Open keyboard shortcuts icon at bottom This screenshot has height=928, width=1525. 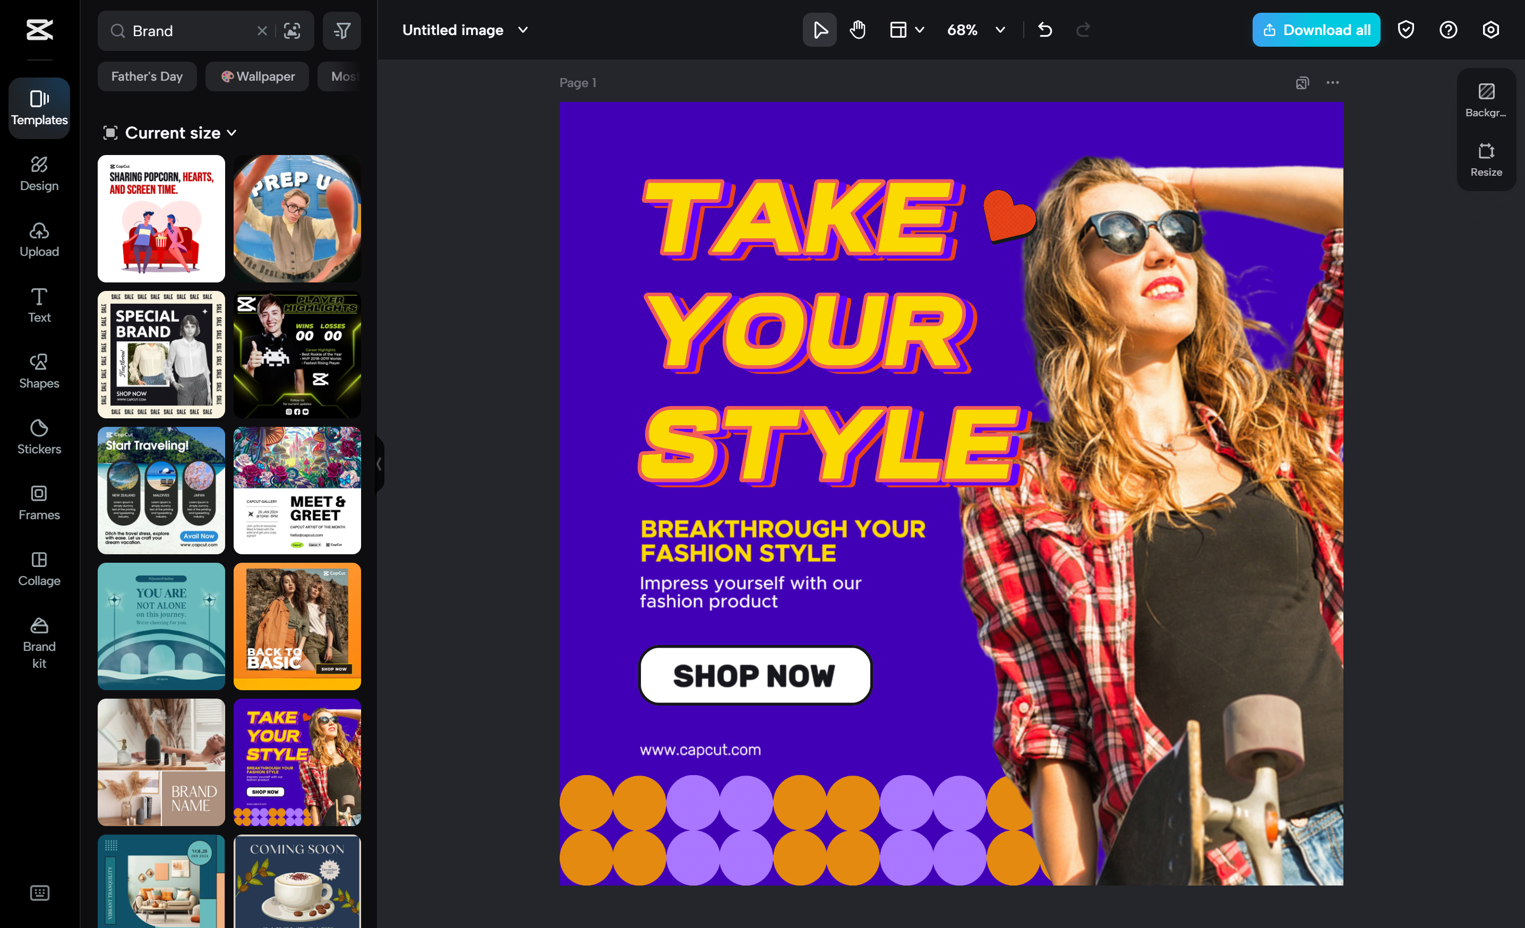tap(39, 892)
